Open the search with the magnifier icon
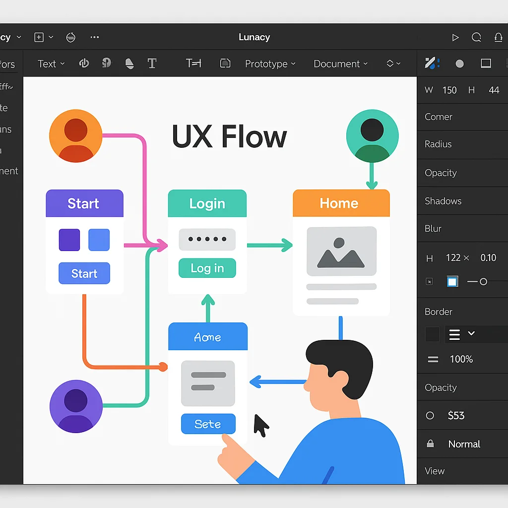 tap(476, 37)
